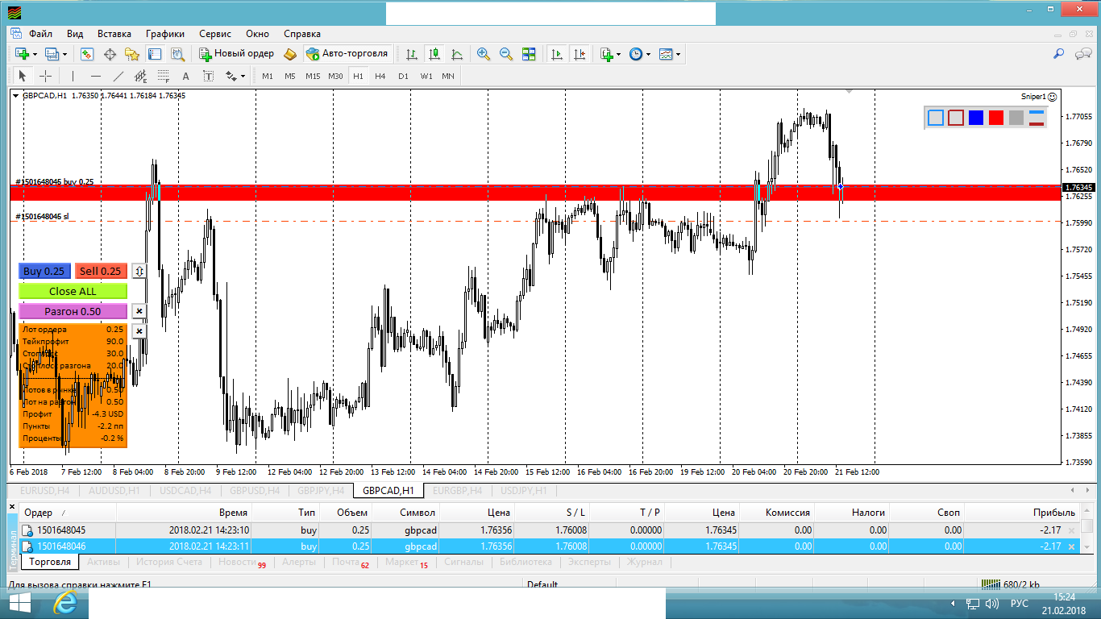Select the Crosshair cursor tool

46,77
